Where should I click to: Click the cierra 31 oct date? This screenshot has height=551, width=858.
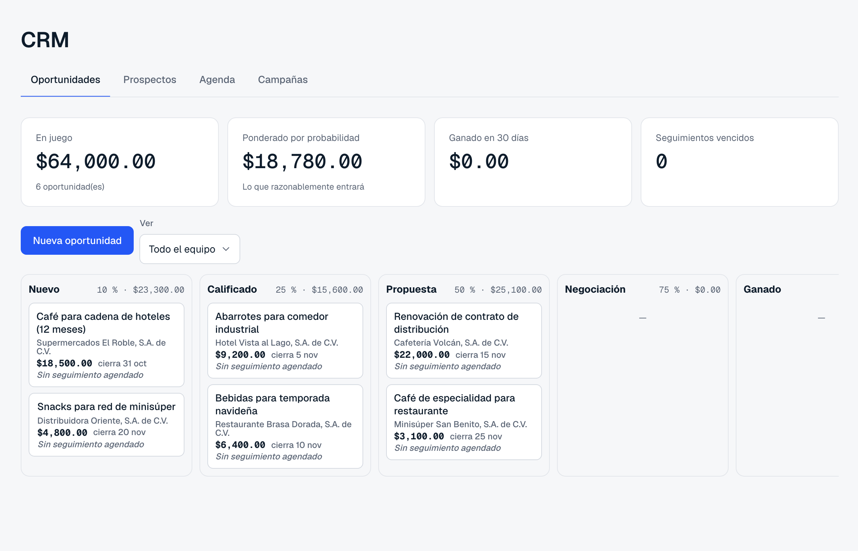(x=122, y=364)
